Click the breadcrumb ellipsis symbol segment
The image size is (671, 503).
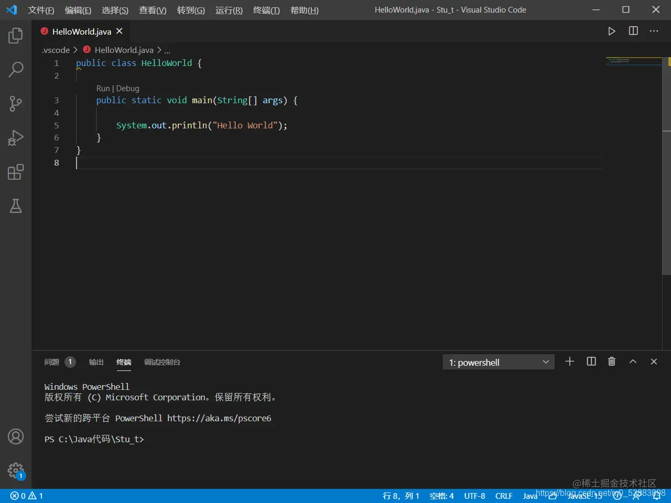click(167, 50)
